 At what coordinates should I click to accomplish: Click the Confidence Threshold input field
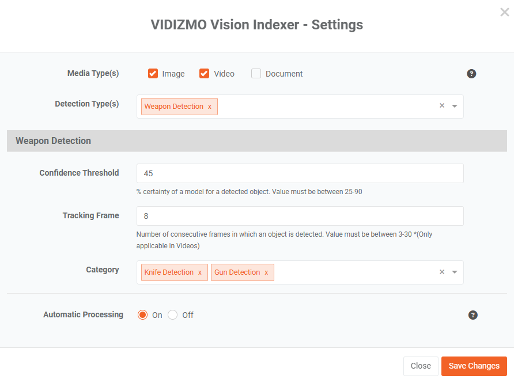coord(300,173)
